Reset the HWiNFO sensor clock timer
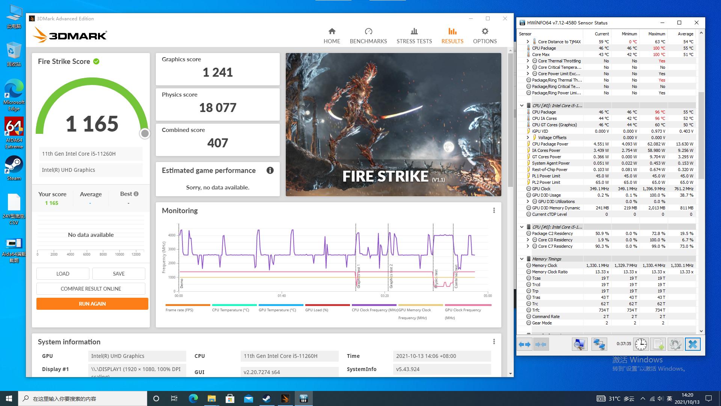Screen dimensions: 721x406 (641, 344)
